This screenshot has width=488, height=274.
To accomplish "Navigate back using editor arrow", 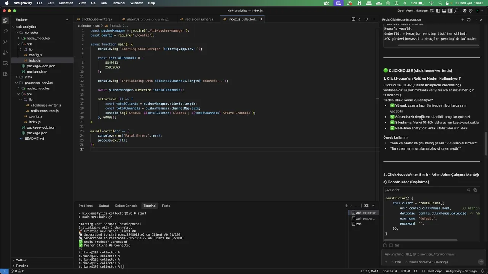I will tap(360, 19).
